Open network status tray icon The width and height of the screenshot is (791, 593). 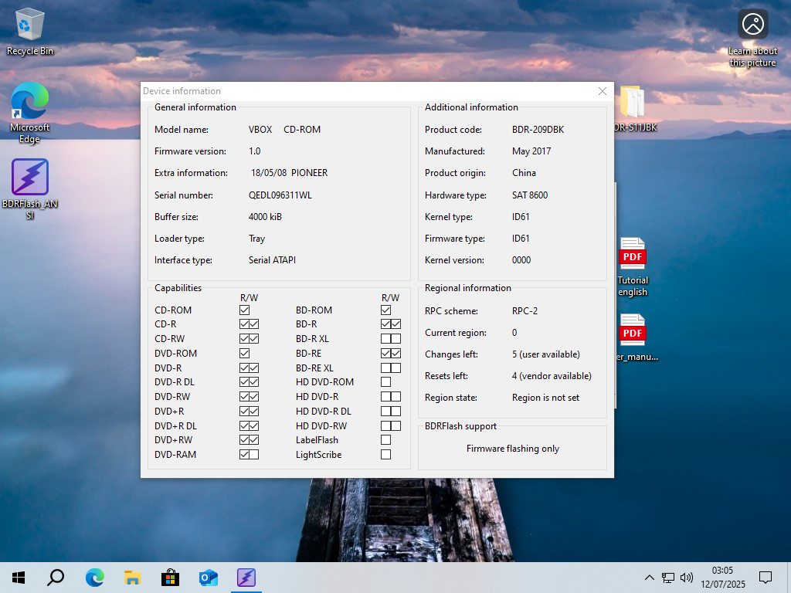(668, 578)
